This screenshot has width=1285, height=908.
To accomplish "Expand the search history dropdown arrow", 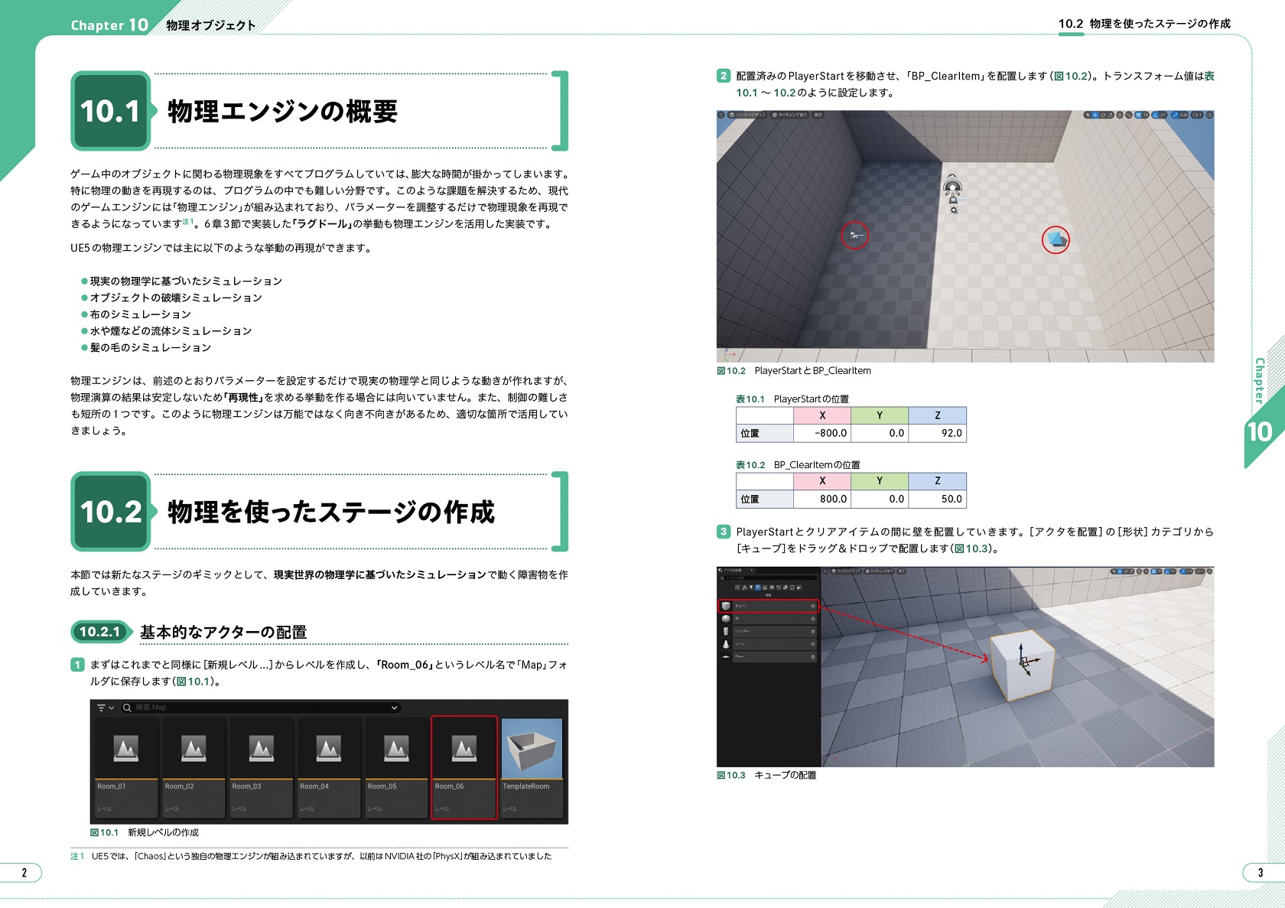I will point(394,708).
